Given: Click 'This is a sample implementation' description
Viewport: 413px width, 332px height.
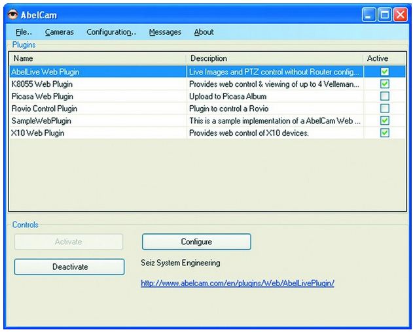Looking at the screenshot, I should point(275,121).
